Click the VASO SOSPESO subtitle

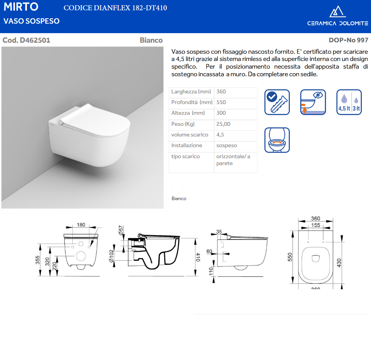click(32, 21)
